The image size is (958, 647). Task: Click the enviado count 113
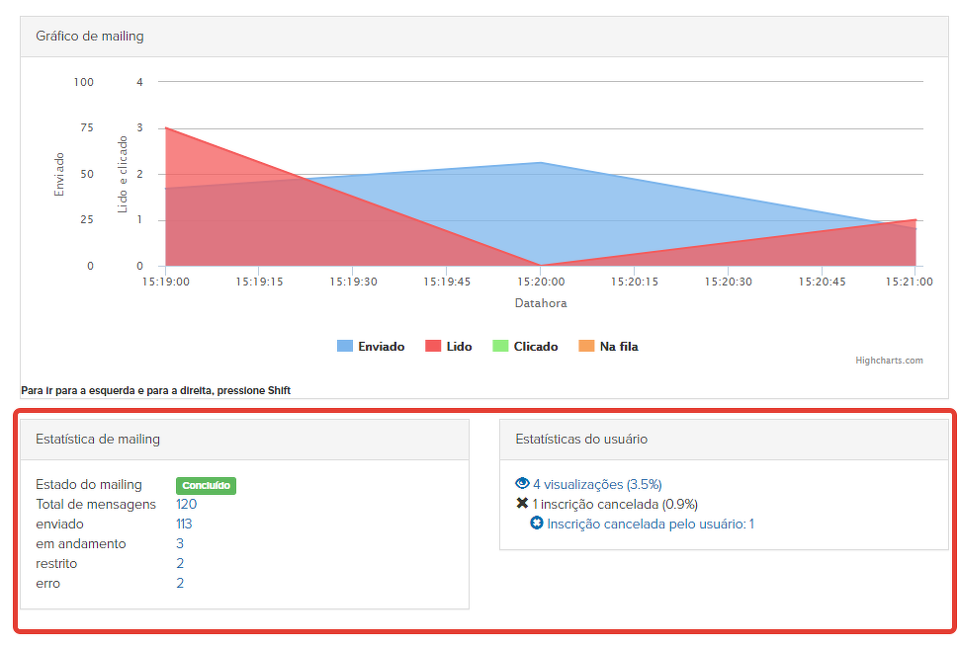(x=184, y=524)
